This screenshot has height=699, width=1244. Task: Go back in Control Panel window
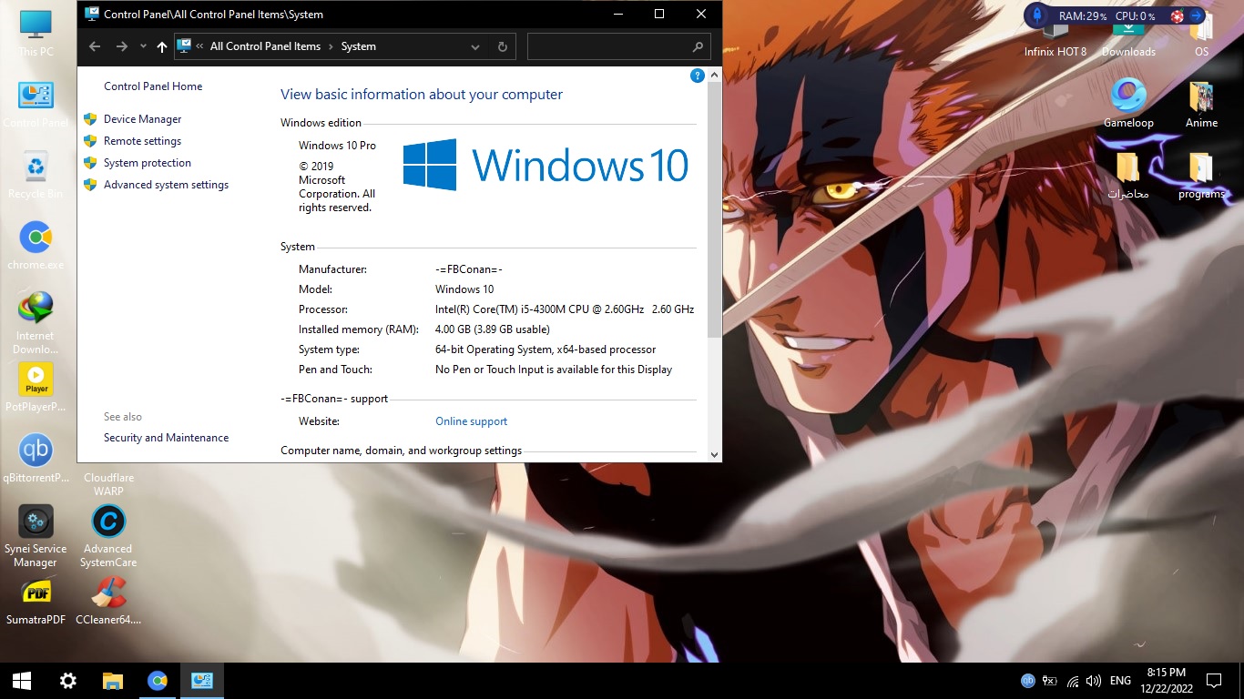click(95, 46)
